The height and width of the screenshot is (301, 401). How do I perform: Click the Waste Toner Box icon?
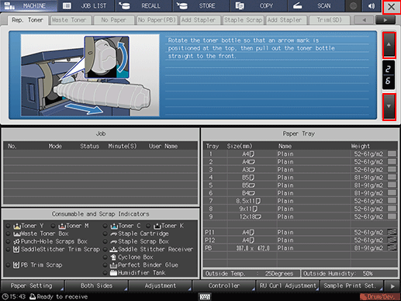[17, 234]
